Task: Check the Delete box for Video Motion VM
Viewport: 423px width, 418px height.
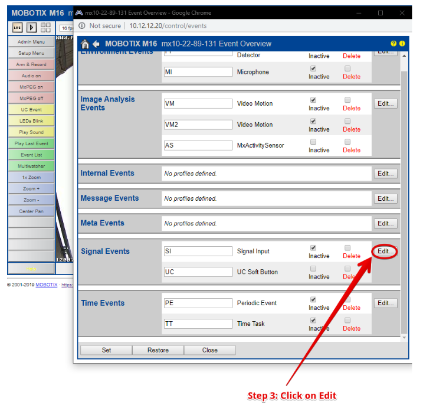Action: [347, 100]
